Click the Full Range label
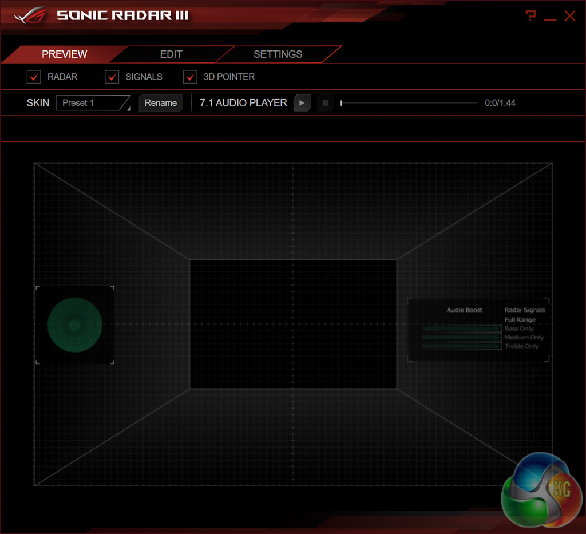Viewport: 586px width, 534px height. (x=520, y=320)
